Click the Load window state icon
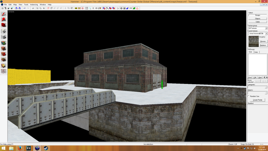 pos(16,8)
